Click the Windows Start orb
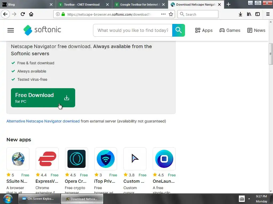273x204 pixels. click(8, 199)
